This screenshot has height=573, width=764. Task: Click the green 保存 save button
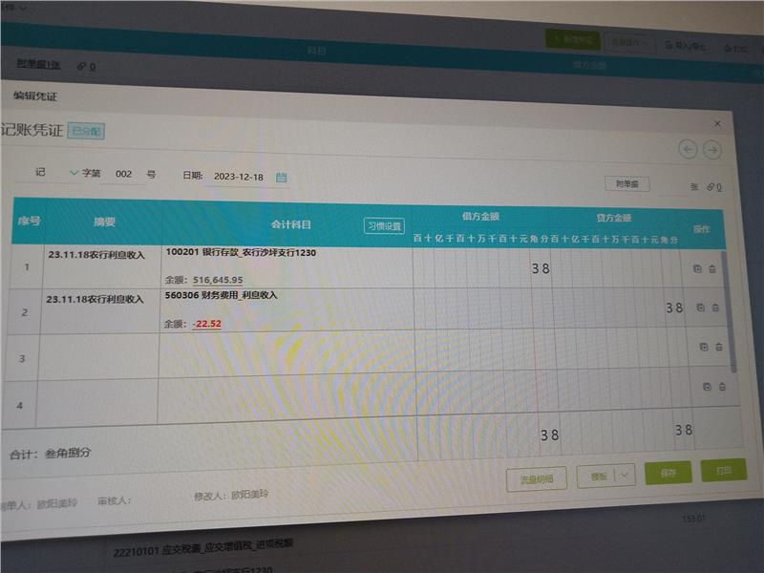pyautogui.click(x=668, y=473)
